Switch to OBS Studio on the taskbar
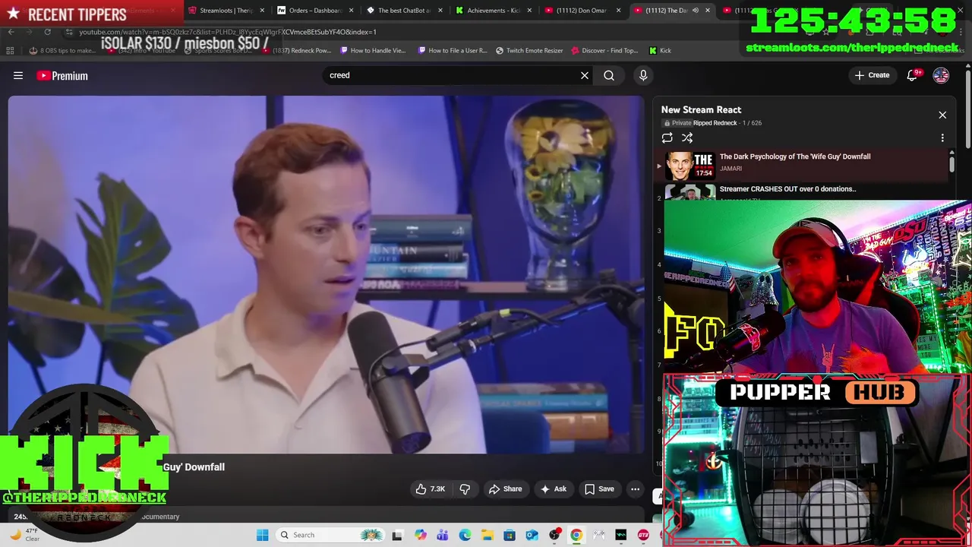Viewport: 972px width, 547px height. pyautogui.click(x=554, y=535)
